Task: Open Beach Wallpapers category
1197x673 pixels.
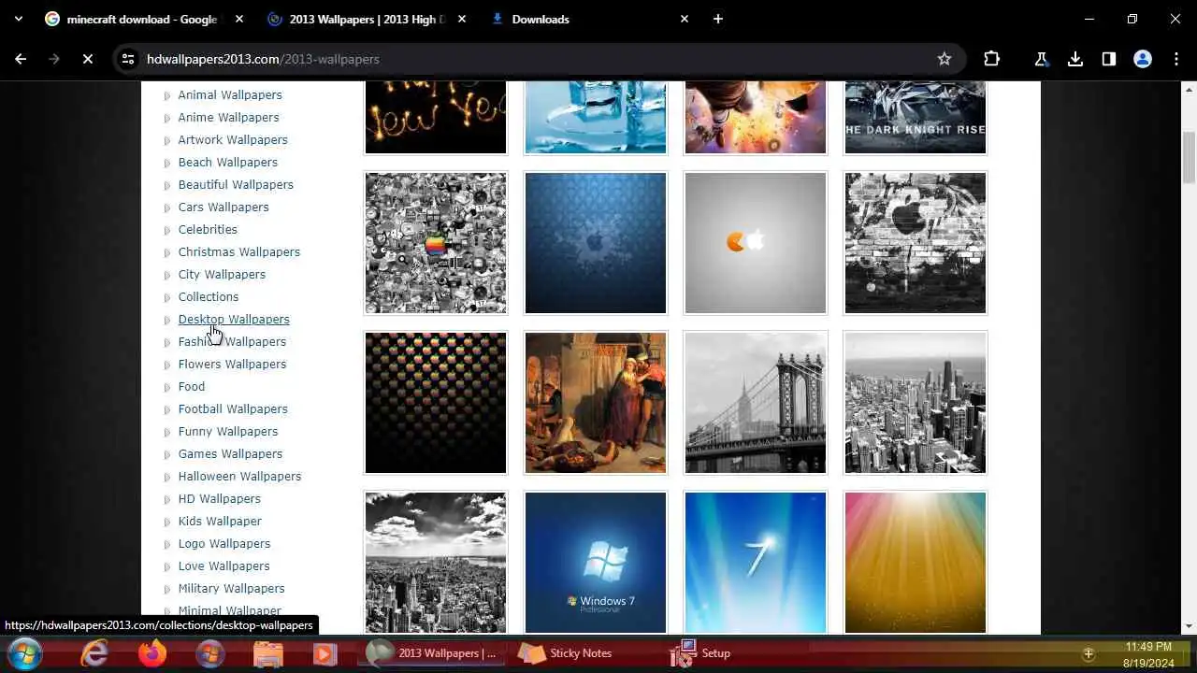Action: [228, 162]
